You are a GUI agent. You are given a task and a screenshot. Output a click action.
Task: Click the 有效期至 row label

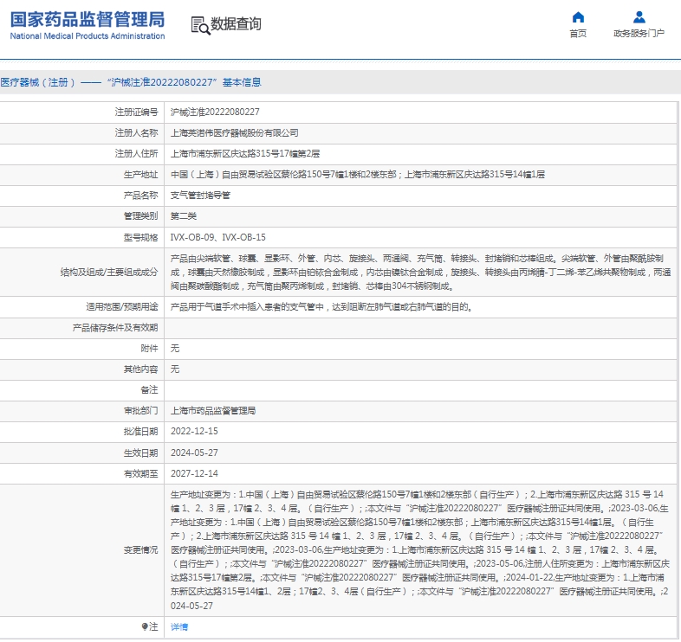pos(140,473)
